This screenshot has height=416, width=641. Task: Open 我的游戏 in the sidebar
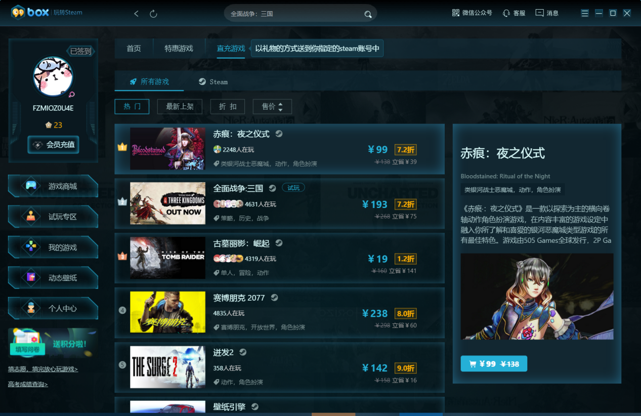53,247
